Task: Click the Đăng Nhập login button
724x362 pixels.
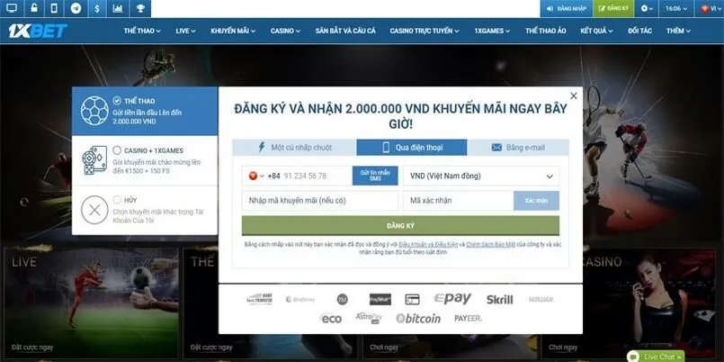Action: click(566, 8)
